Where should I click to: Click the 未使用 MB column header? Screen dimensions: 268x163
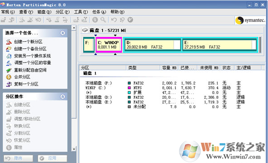(x=209, y=68)
